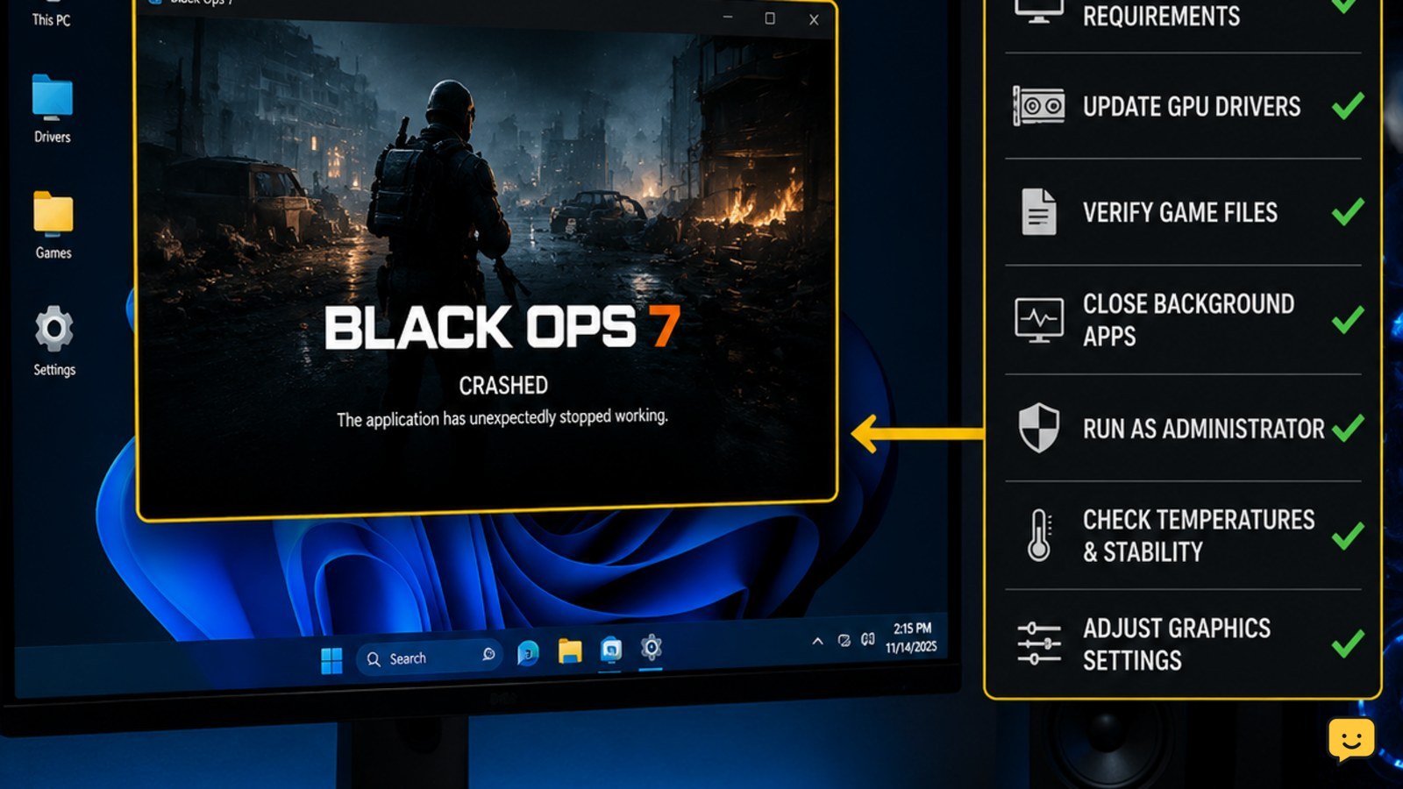Open the yellow smiley chat widget
This screenshot has width=1403, height=789.
point(1351,741)
